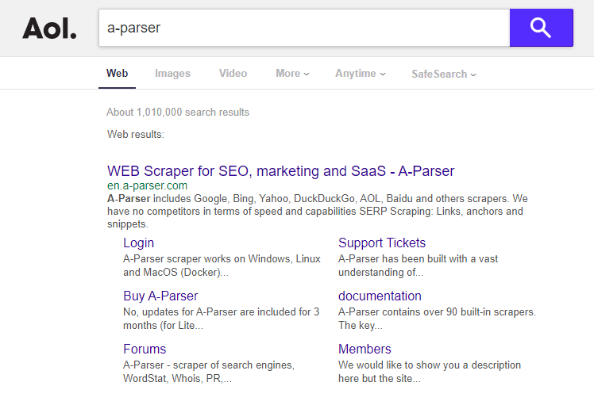
Task: Expand the SafeSearch dropdown
Action: pyautogui.click(x=443, y=74)
